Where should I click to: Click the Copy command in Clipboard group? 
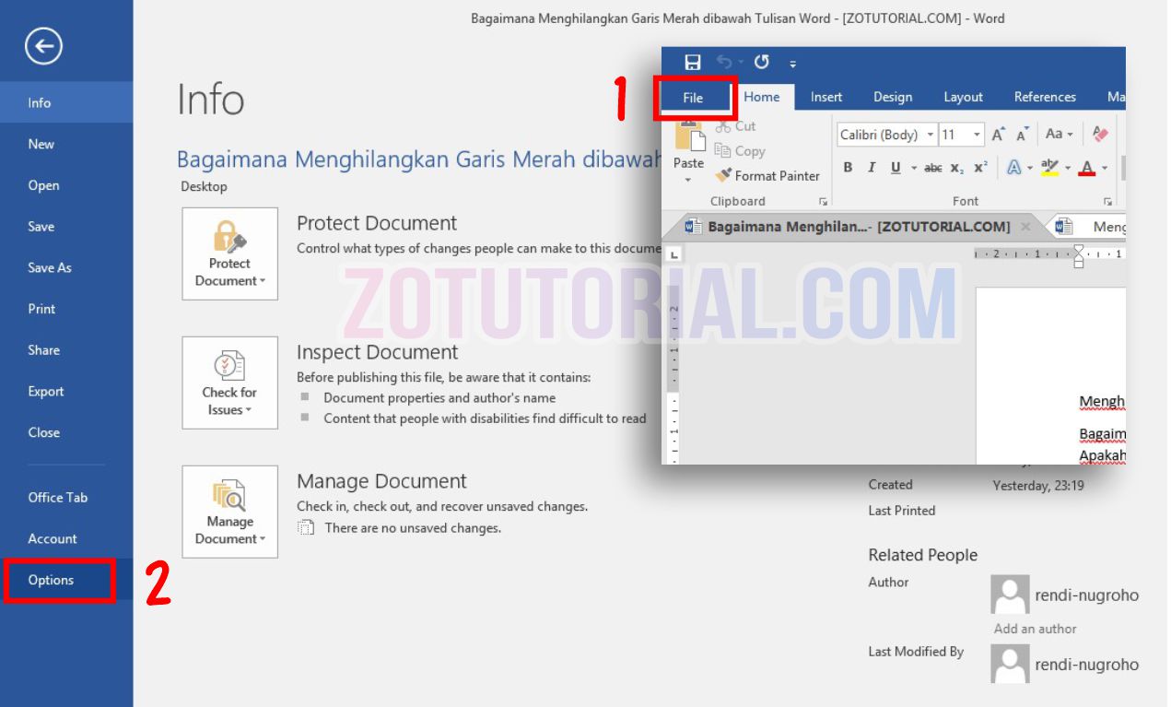[740, 151]
